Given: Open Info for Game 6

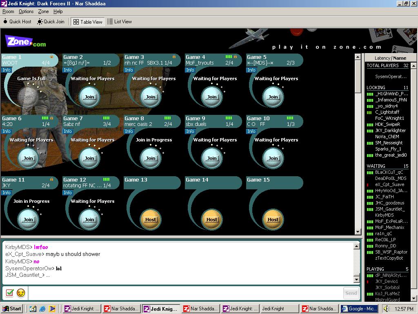Looking at the screenshot, I should [7, 131].
